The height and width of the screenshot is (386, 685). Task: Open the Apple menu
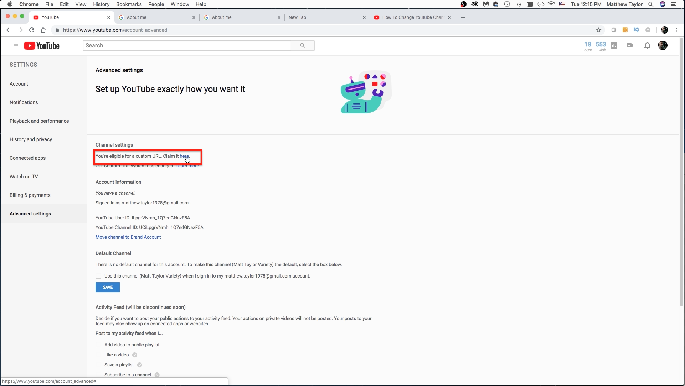click(10, 4)
